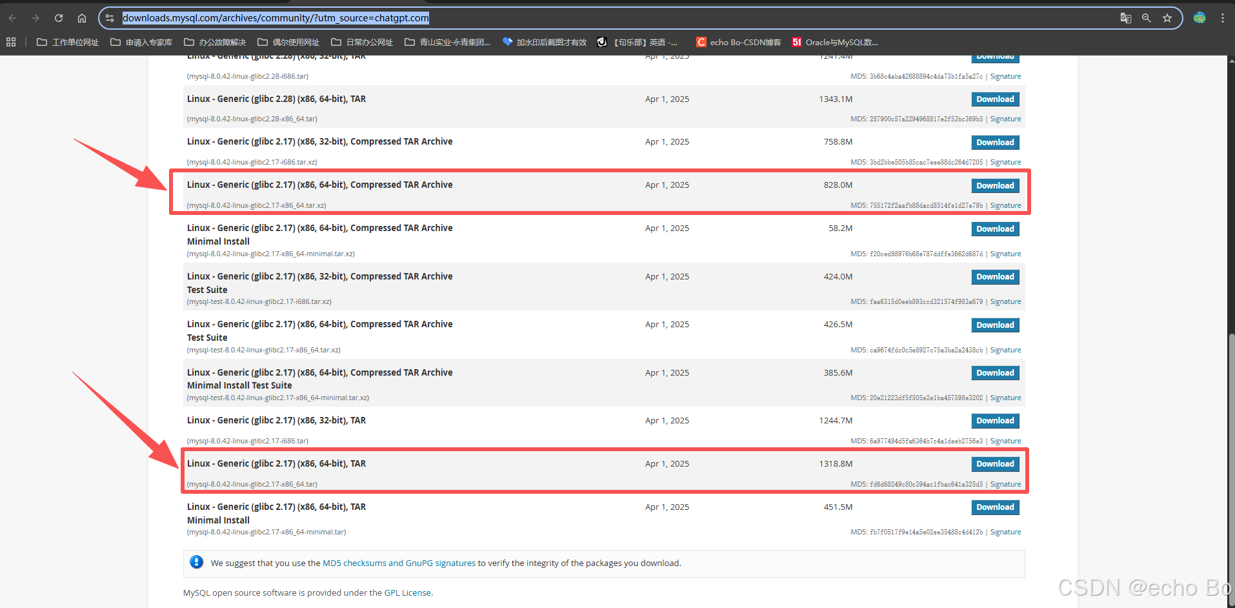
Task: Open Signature for glibc2.17-x86_64-minimal.tar
Action: [x=1005, y=532]
